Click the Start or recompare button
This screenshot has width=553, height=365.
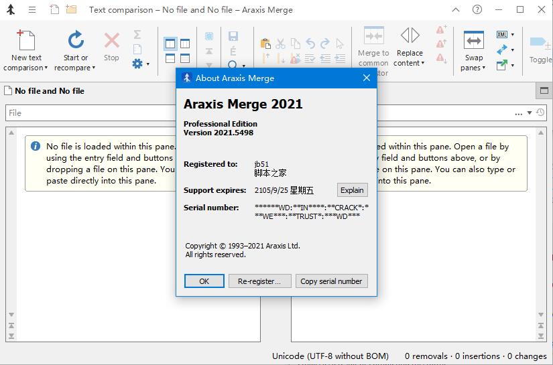point(75,51)
